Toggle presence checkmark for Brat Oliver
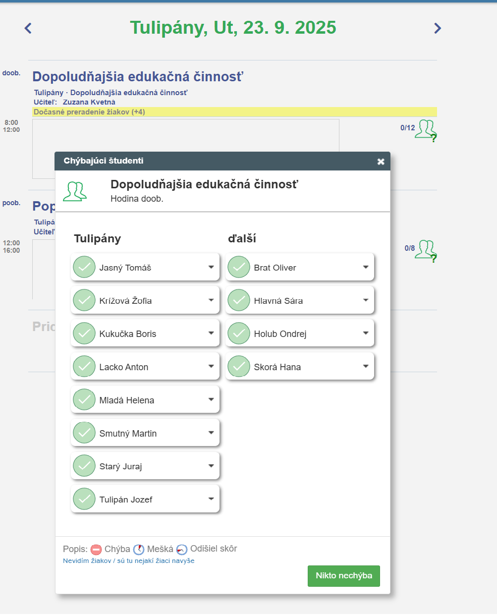 pyautogui.click(x=239, y=267)
